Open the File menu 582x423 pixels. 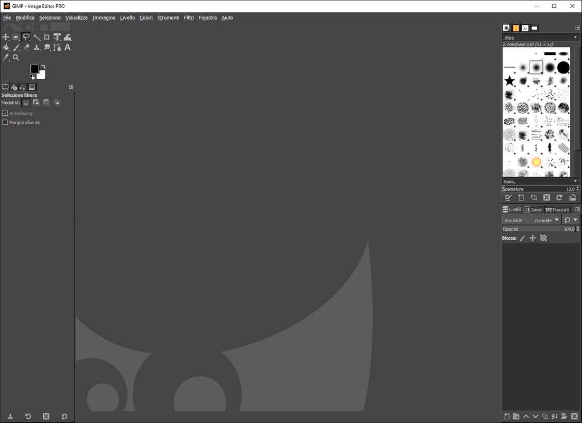(7, 17)
